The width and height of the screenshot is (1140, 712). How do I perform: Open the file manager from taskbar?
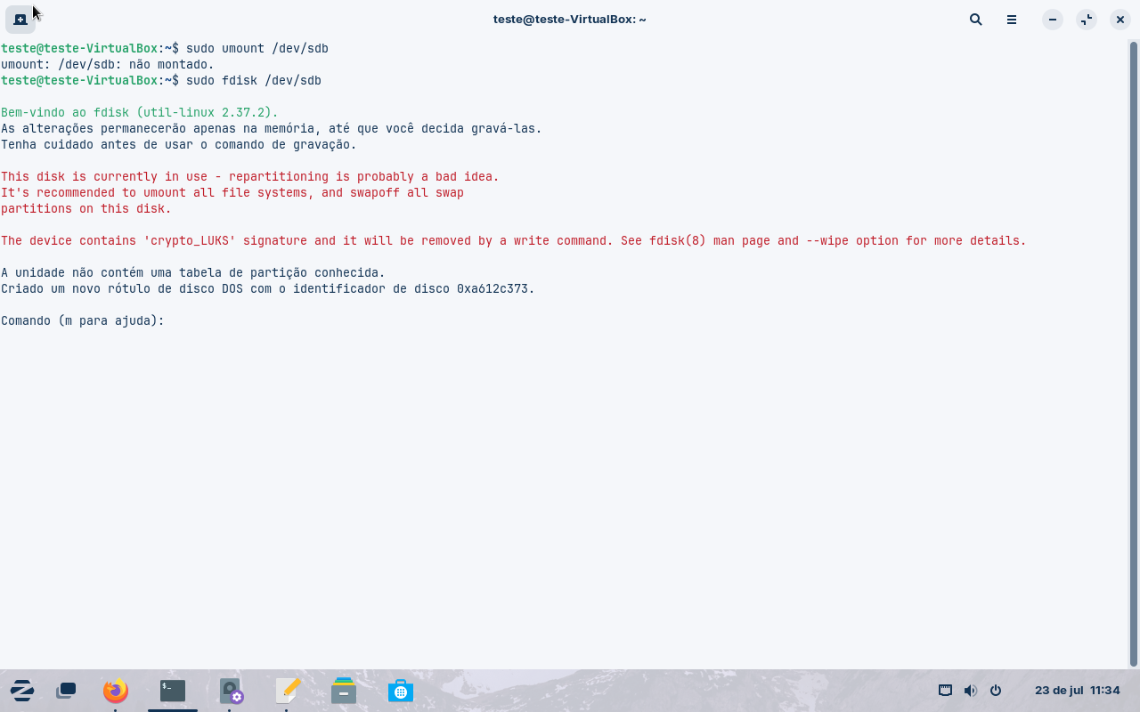click(x=344, y=691)
